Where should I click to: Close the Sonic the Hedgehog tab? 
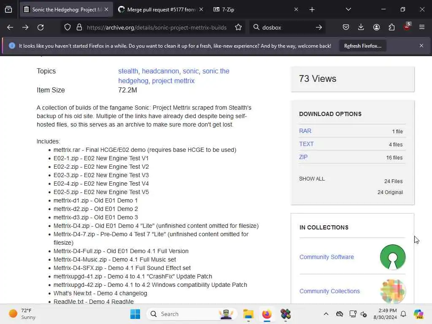pyautogui.click(x=106, y=9)
